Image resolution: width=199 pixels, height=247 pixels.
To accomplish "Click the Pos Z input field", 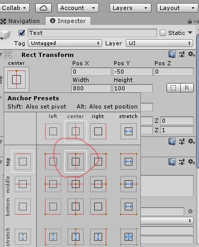I will point(173,72).
